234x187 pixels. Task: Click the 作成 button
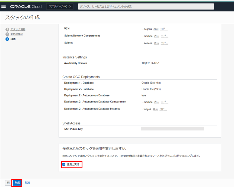point(17,183)
